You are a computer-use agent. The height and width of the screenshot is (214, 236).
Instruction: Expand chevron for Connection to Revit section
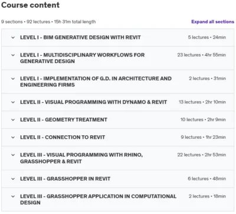tap(13, 138)
